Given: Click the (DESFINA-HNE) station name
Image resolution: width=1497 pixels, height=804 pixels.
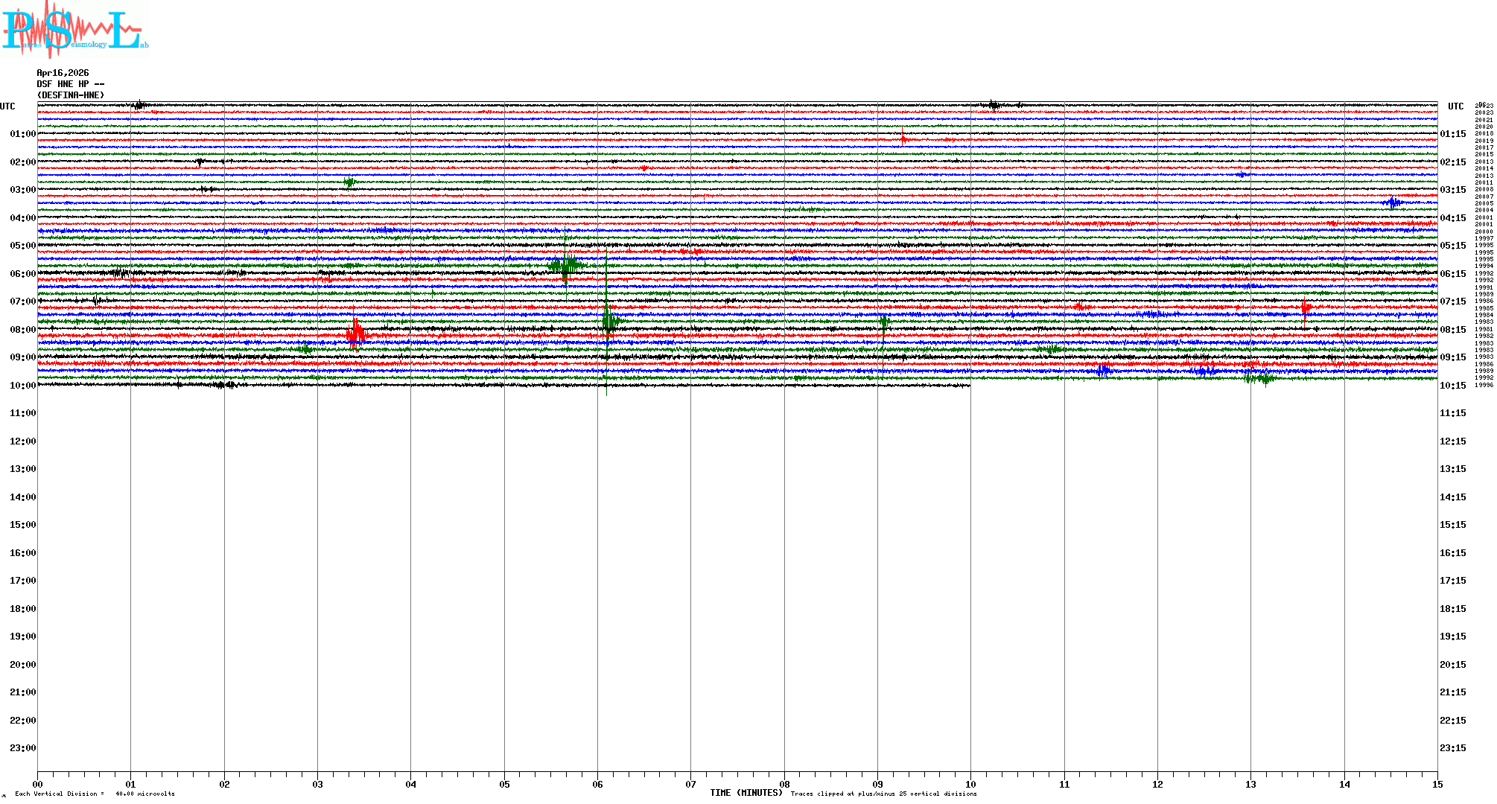Looking at the screenshot, I should coord(71,95).
